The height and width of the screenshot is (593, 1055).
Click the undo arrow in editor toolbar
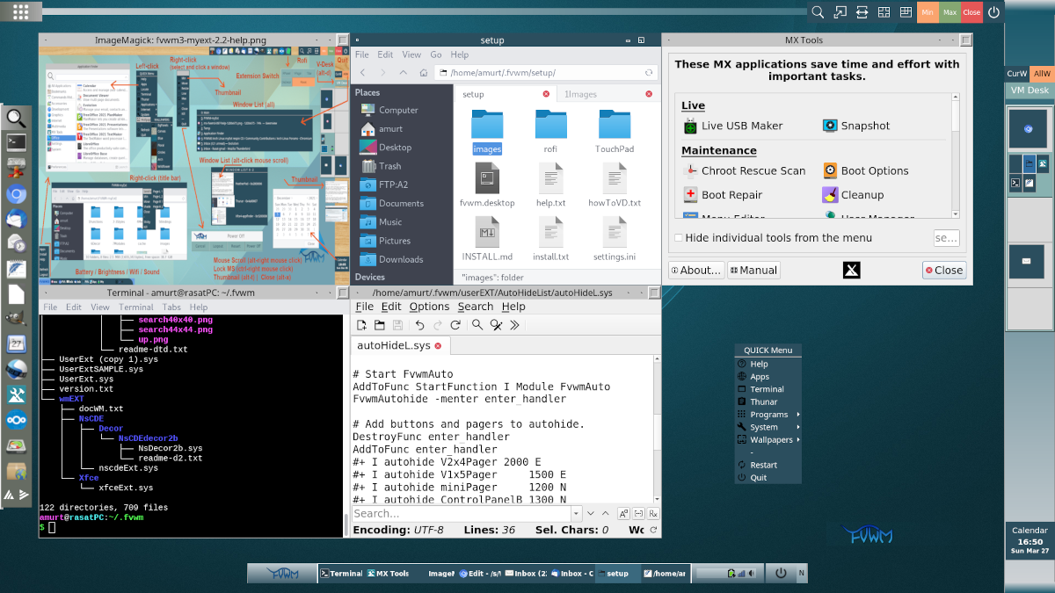(x=420, y=325)
